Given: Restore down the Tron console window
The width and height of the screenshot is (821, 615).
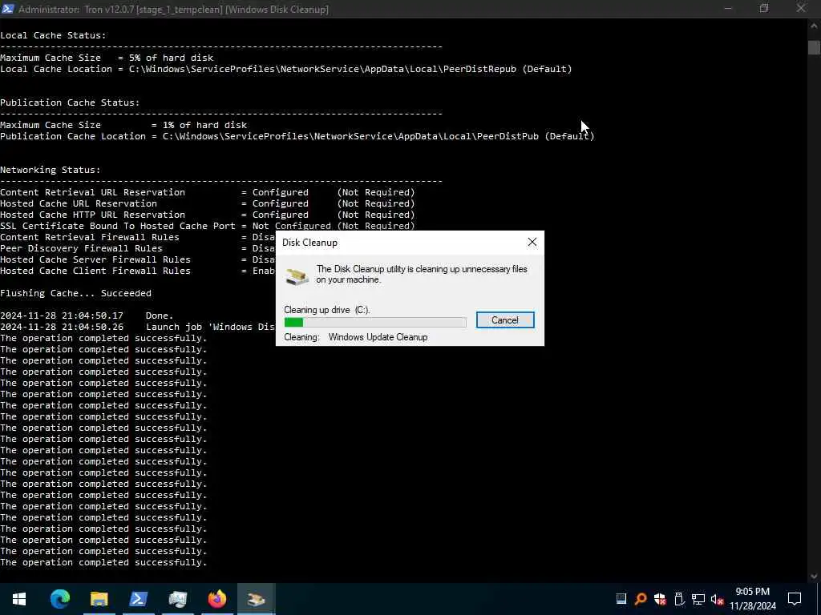Looking at the screenshot, I should click(764, 9).
